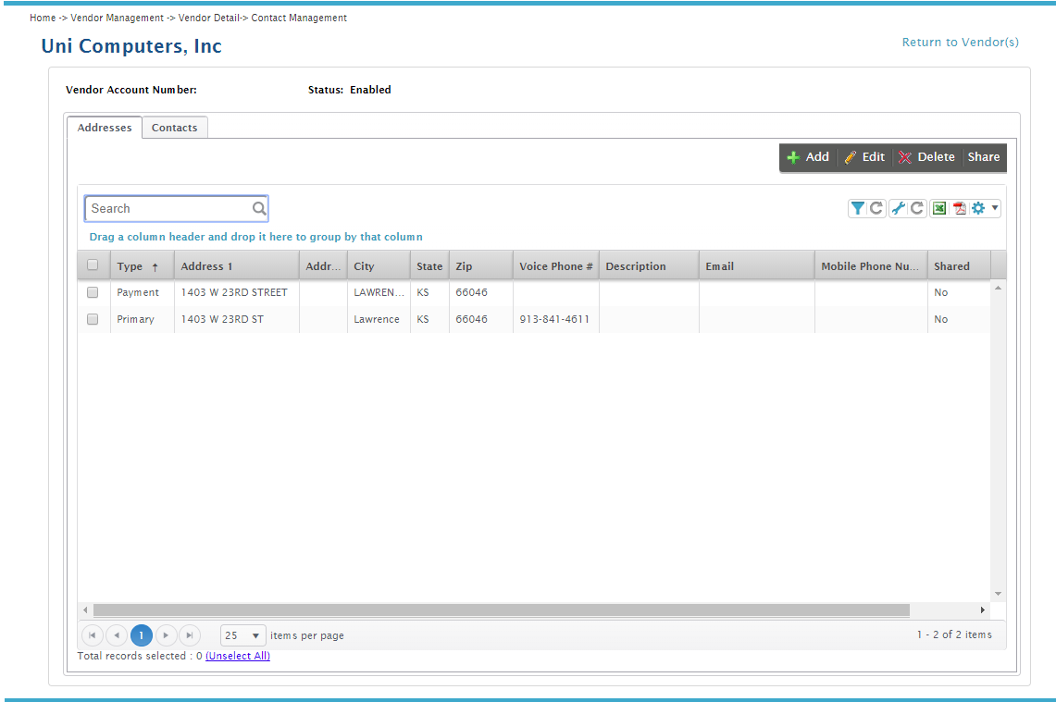Click 'Home' in the breadcrumb
Screen dimensions: 1056x702
(43, 18)
